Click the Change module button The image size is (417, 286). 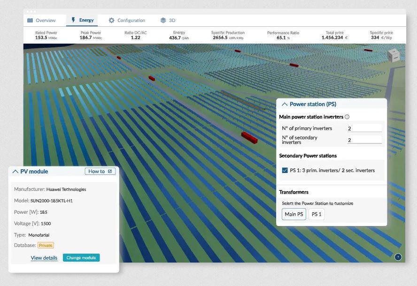(x=81, y=257)
